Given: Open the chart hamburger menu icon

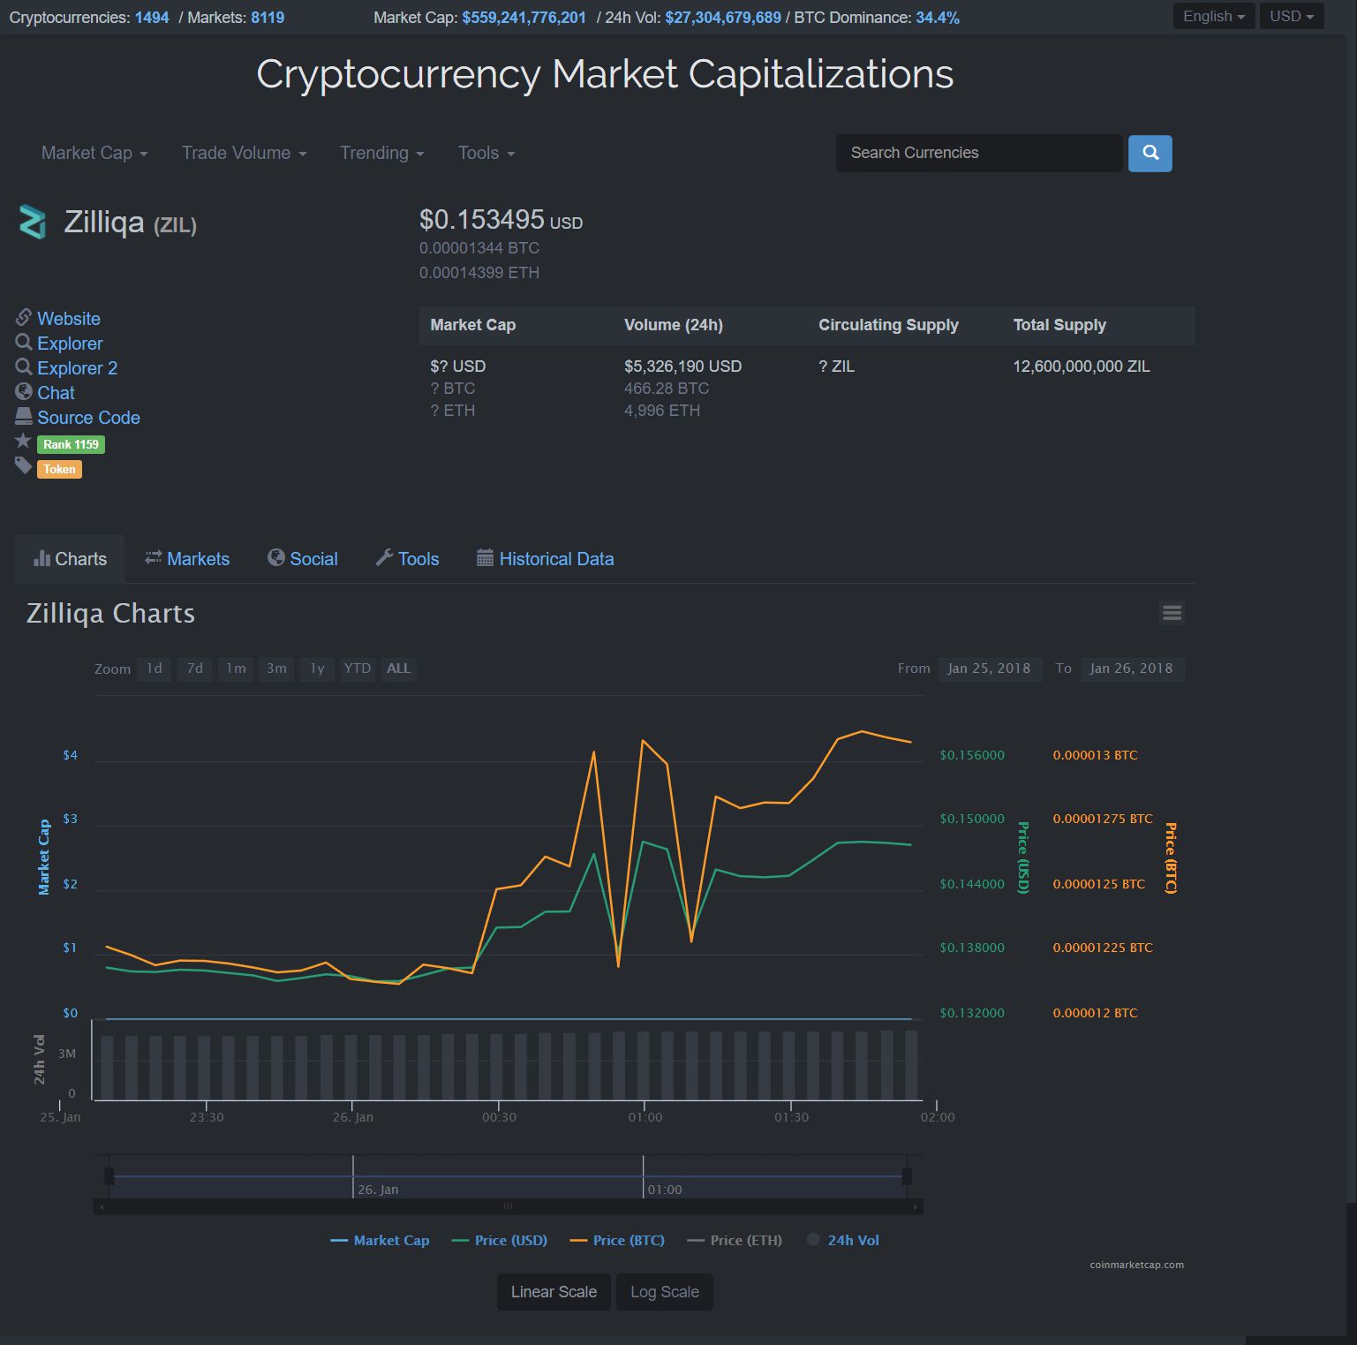Looking at the screenshot, I should click(x=1172, y=613).
